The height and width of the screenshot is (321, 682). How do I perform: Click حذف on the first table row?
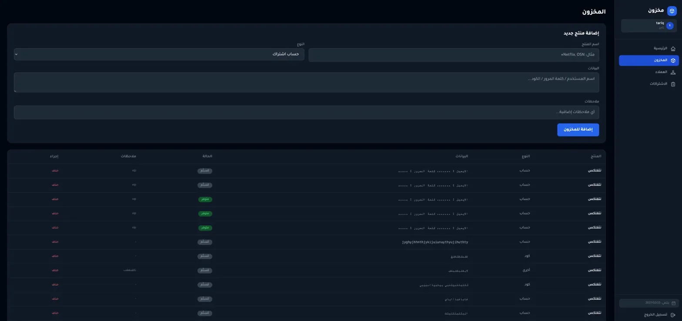click(x=55, y=171)
